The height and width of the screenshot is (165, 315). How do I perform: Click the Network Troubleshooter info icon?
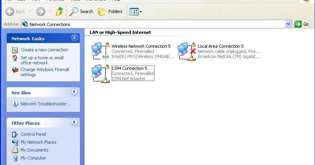click(15, 104)
